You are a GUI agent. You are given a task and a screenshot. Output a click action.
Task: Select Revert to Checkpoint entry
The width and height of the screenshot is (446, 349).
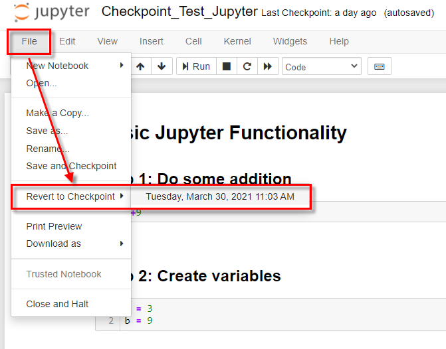click(71, 196)
